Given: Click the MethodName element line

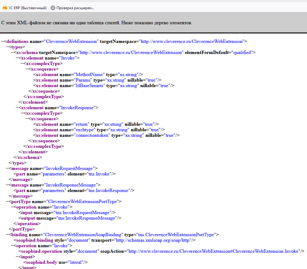Looking at the screenshot, I should coord(88,75).
